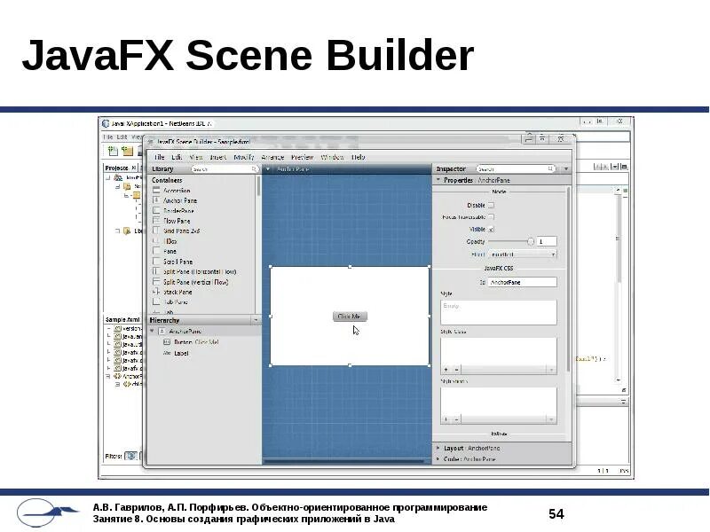Expand the Code : AnchorPane section

[x=438, y=458]
